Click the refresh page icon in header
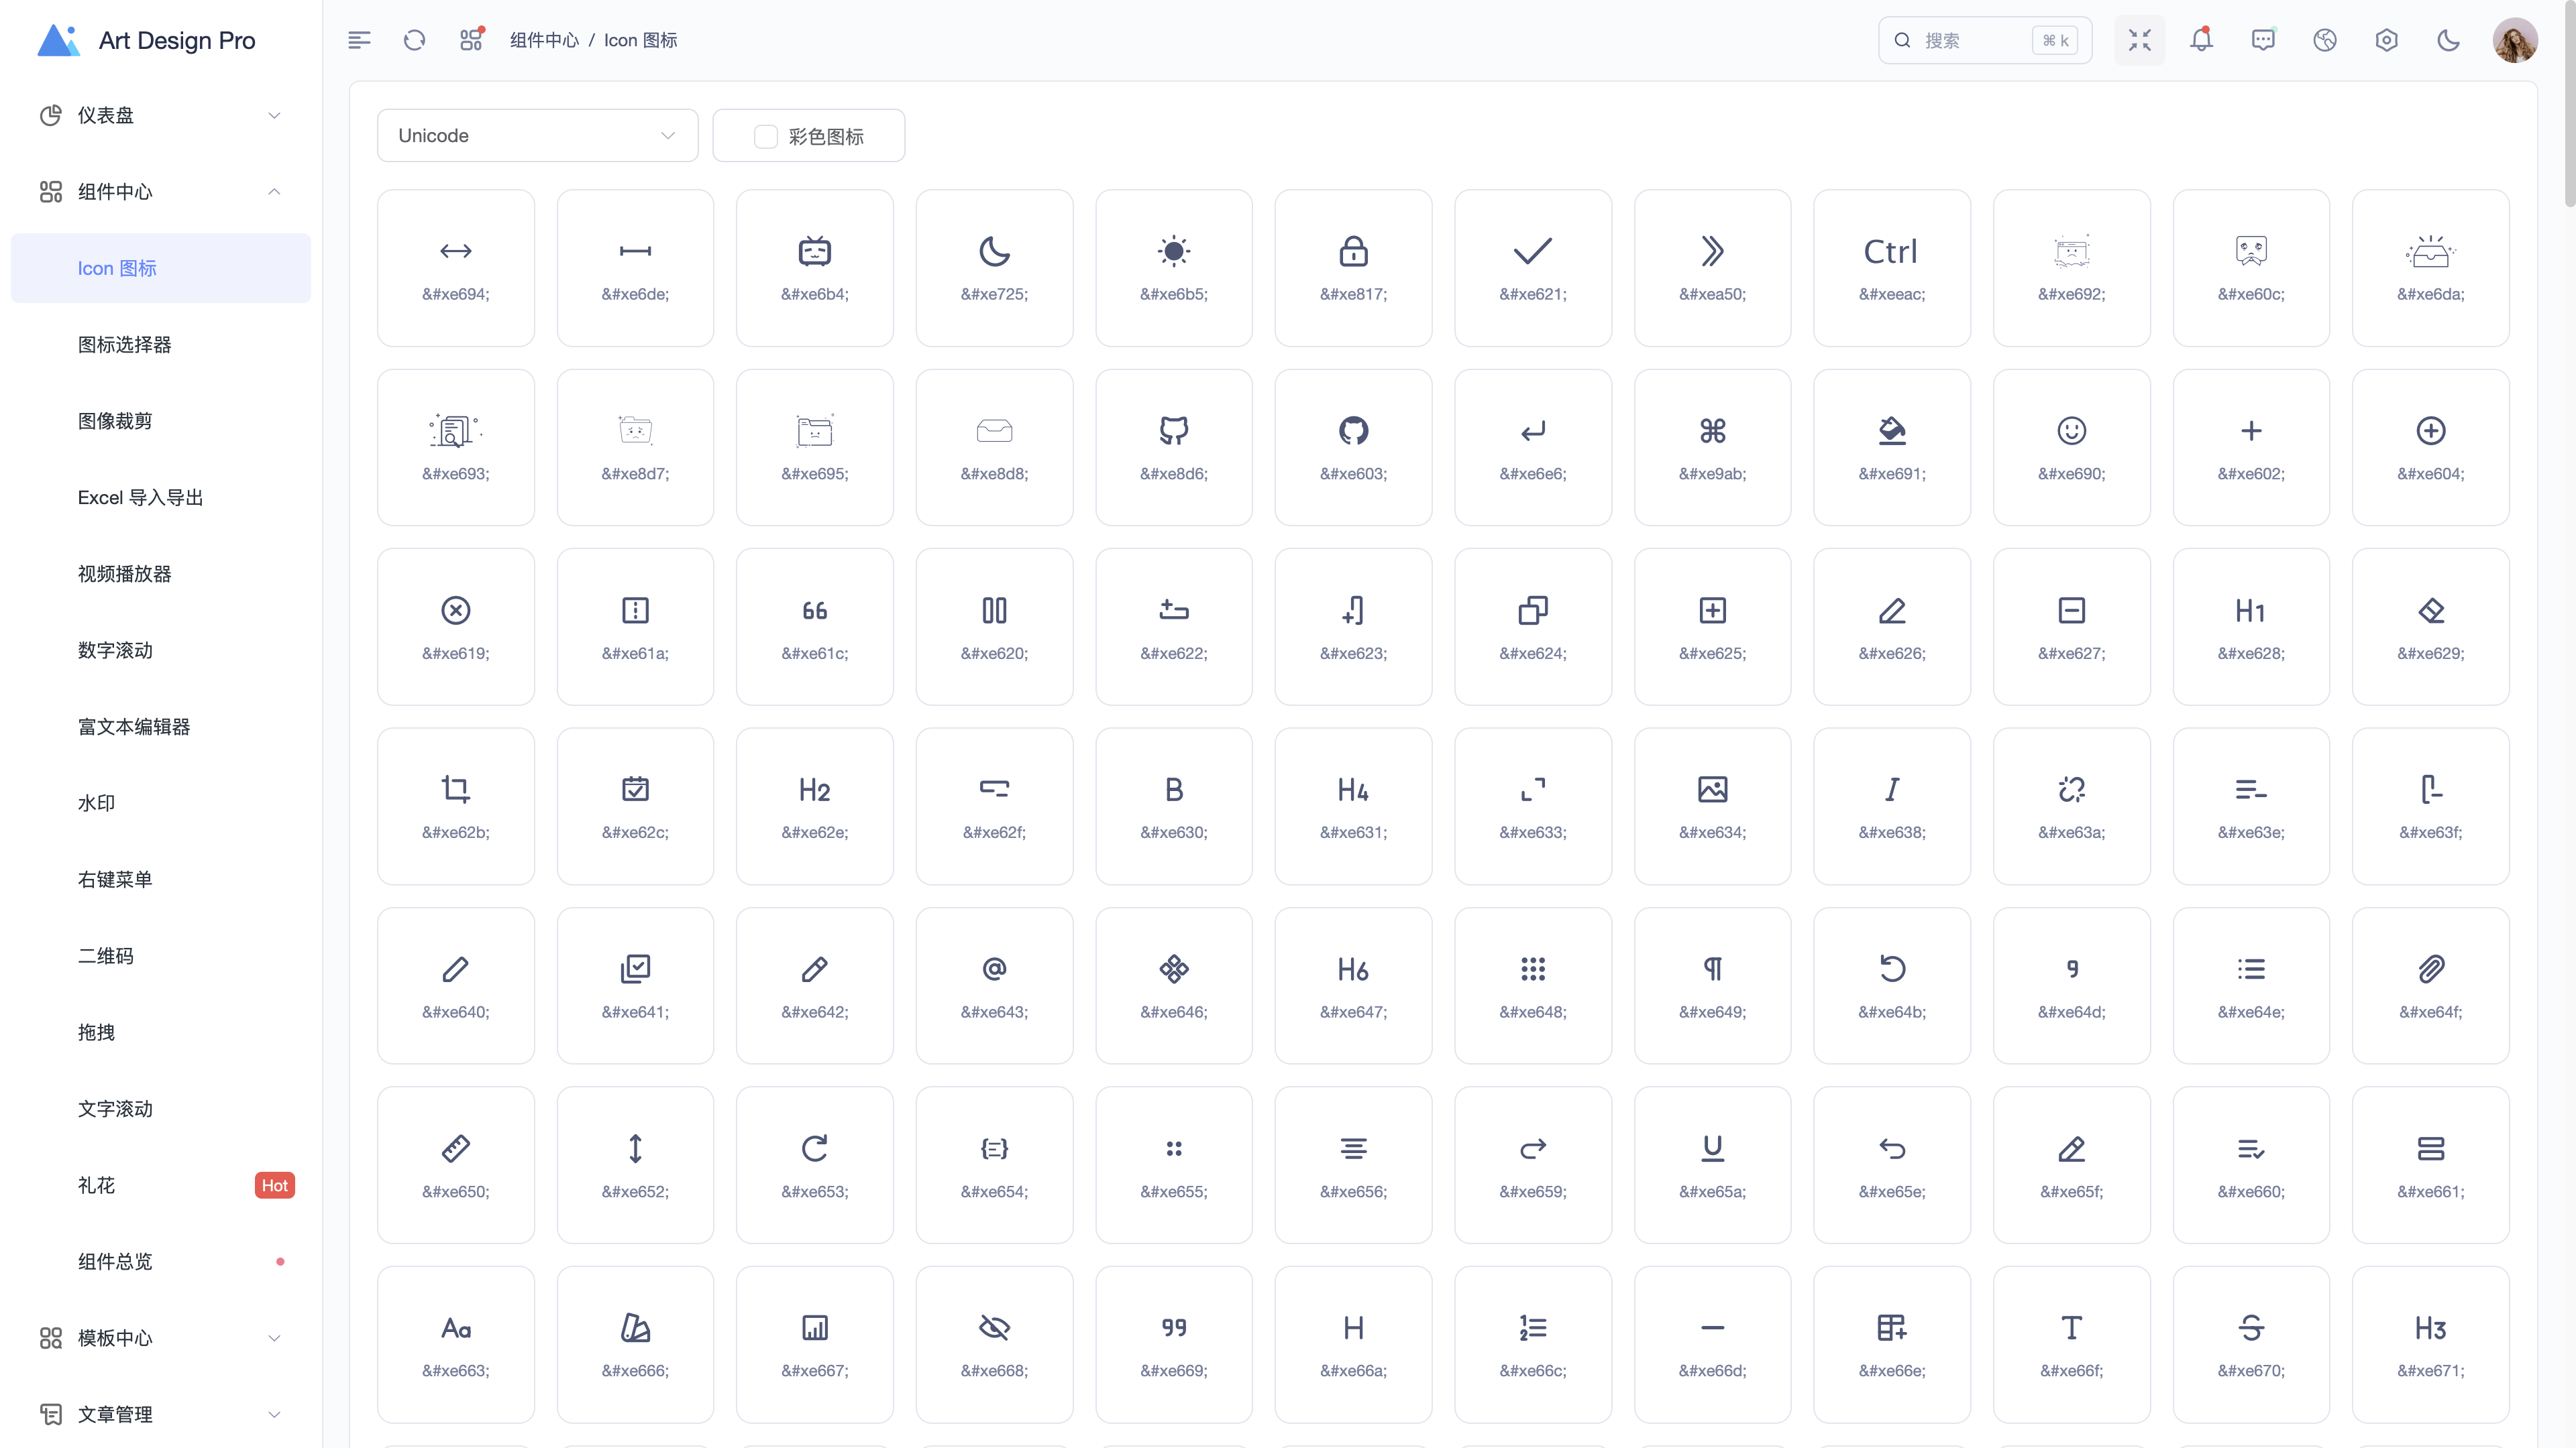 pyautogui.click(x=414, y=40)
